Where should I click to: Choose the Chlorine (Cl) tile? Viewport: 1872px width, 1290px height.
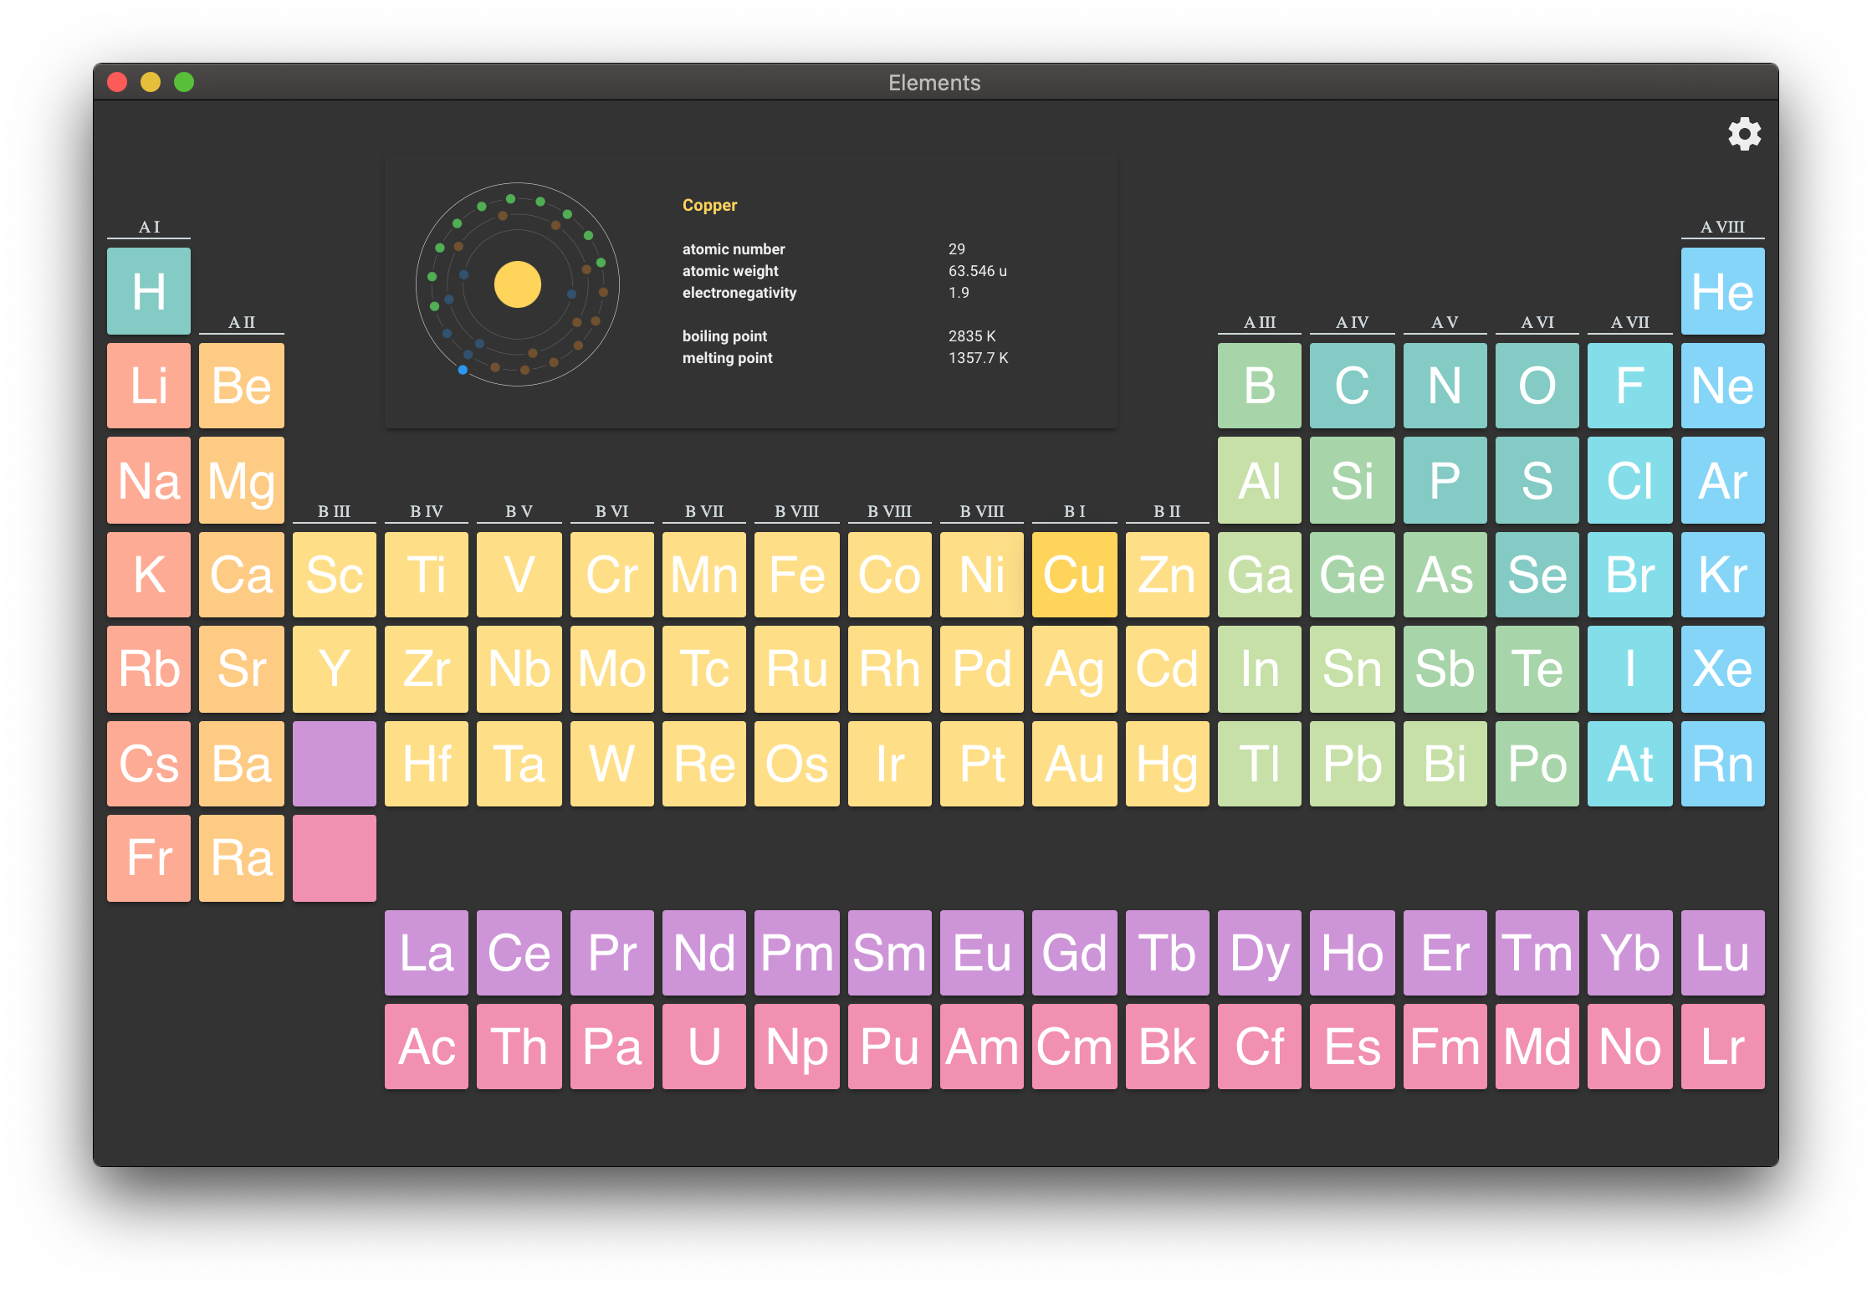pyautogui.click(x=1629, y=480)
